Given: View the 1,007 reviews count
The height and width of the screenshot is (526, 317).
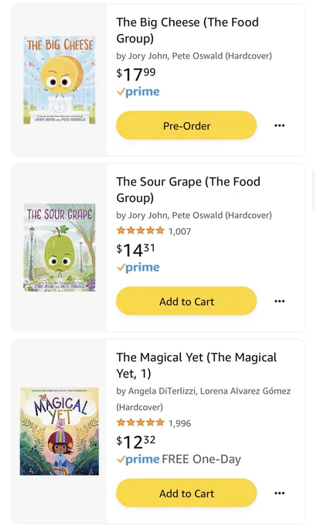Looking at the screenshot, I should coord(180,231).
